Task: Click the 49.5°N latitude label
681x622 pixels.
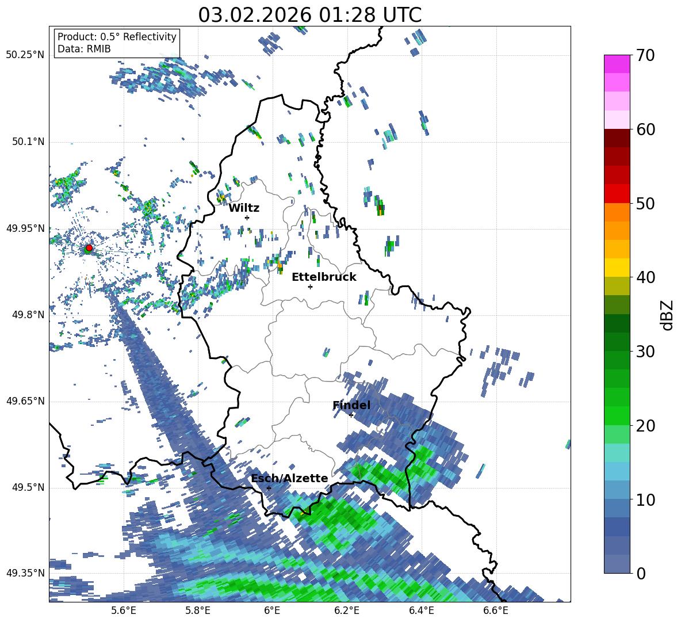Action: click(x=28, y=487)
